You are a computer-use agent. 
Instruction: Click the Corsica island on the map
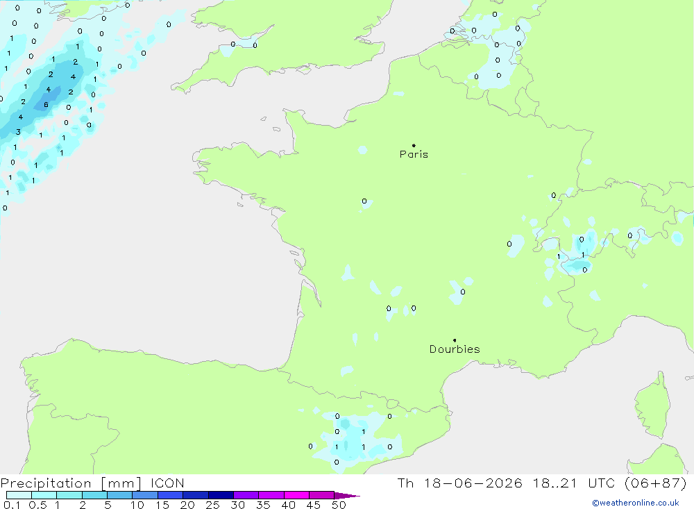pos(652,406)
